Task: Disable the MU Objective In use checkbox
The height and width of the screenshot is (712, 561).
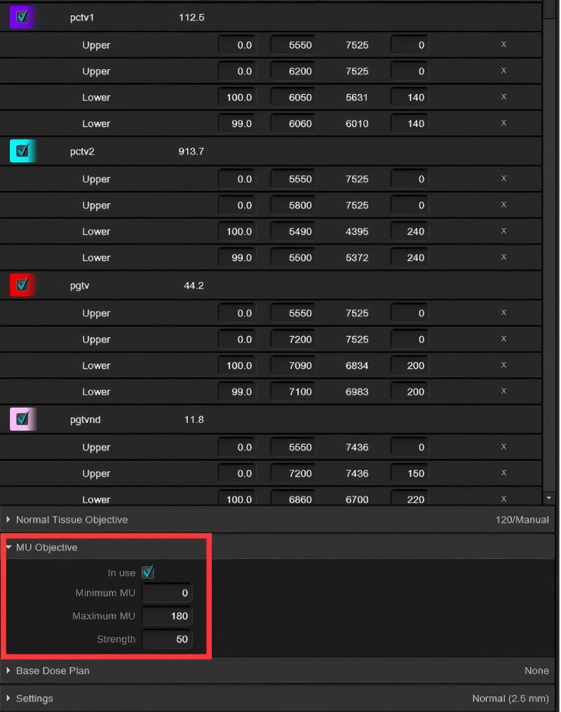Action: tap(148, 572)
